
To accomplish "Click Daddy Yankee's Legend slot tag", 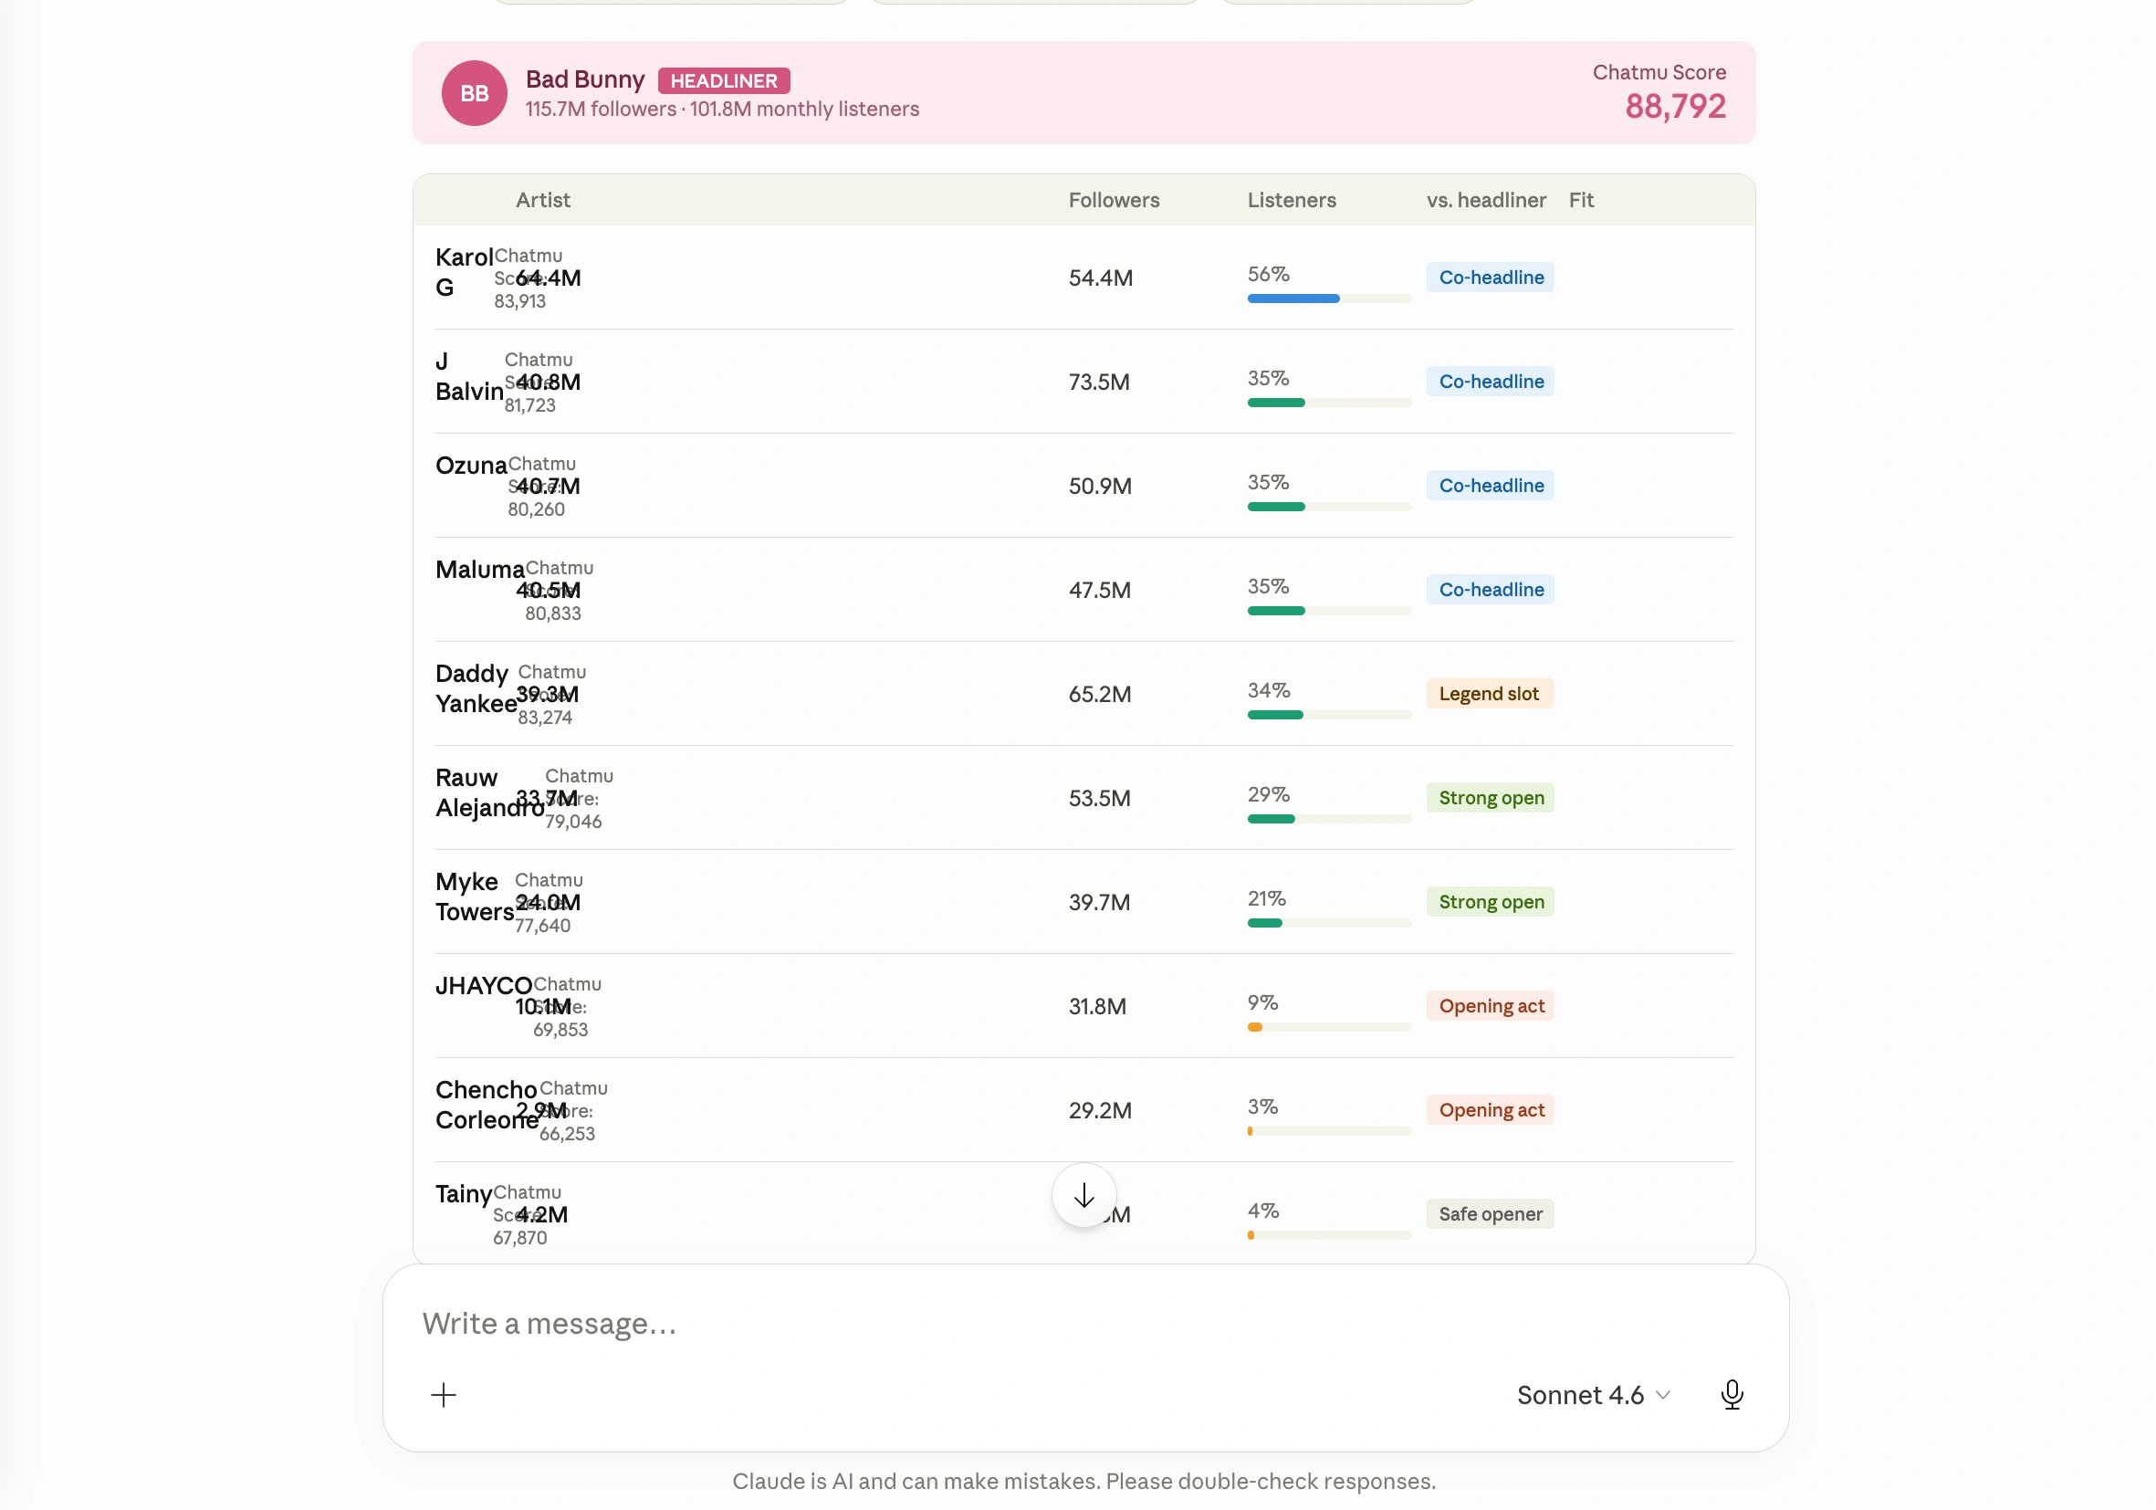I will [x=1490, y=694].
